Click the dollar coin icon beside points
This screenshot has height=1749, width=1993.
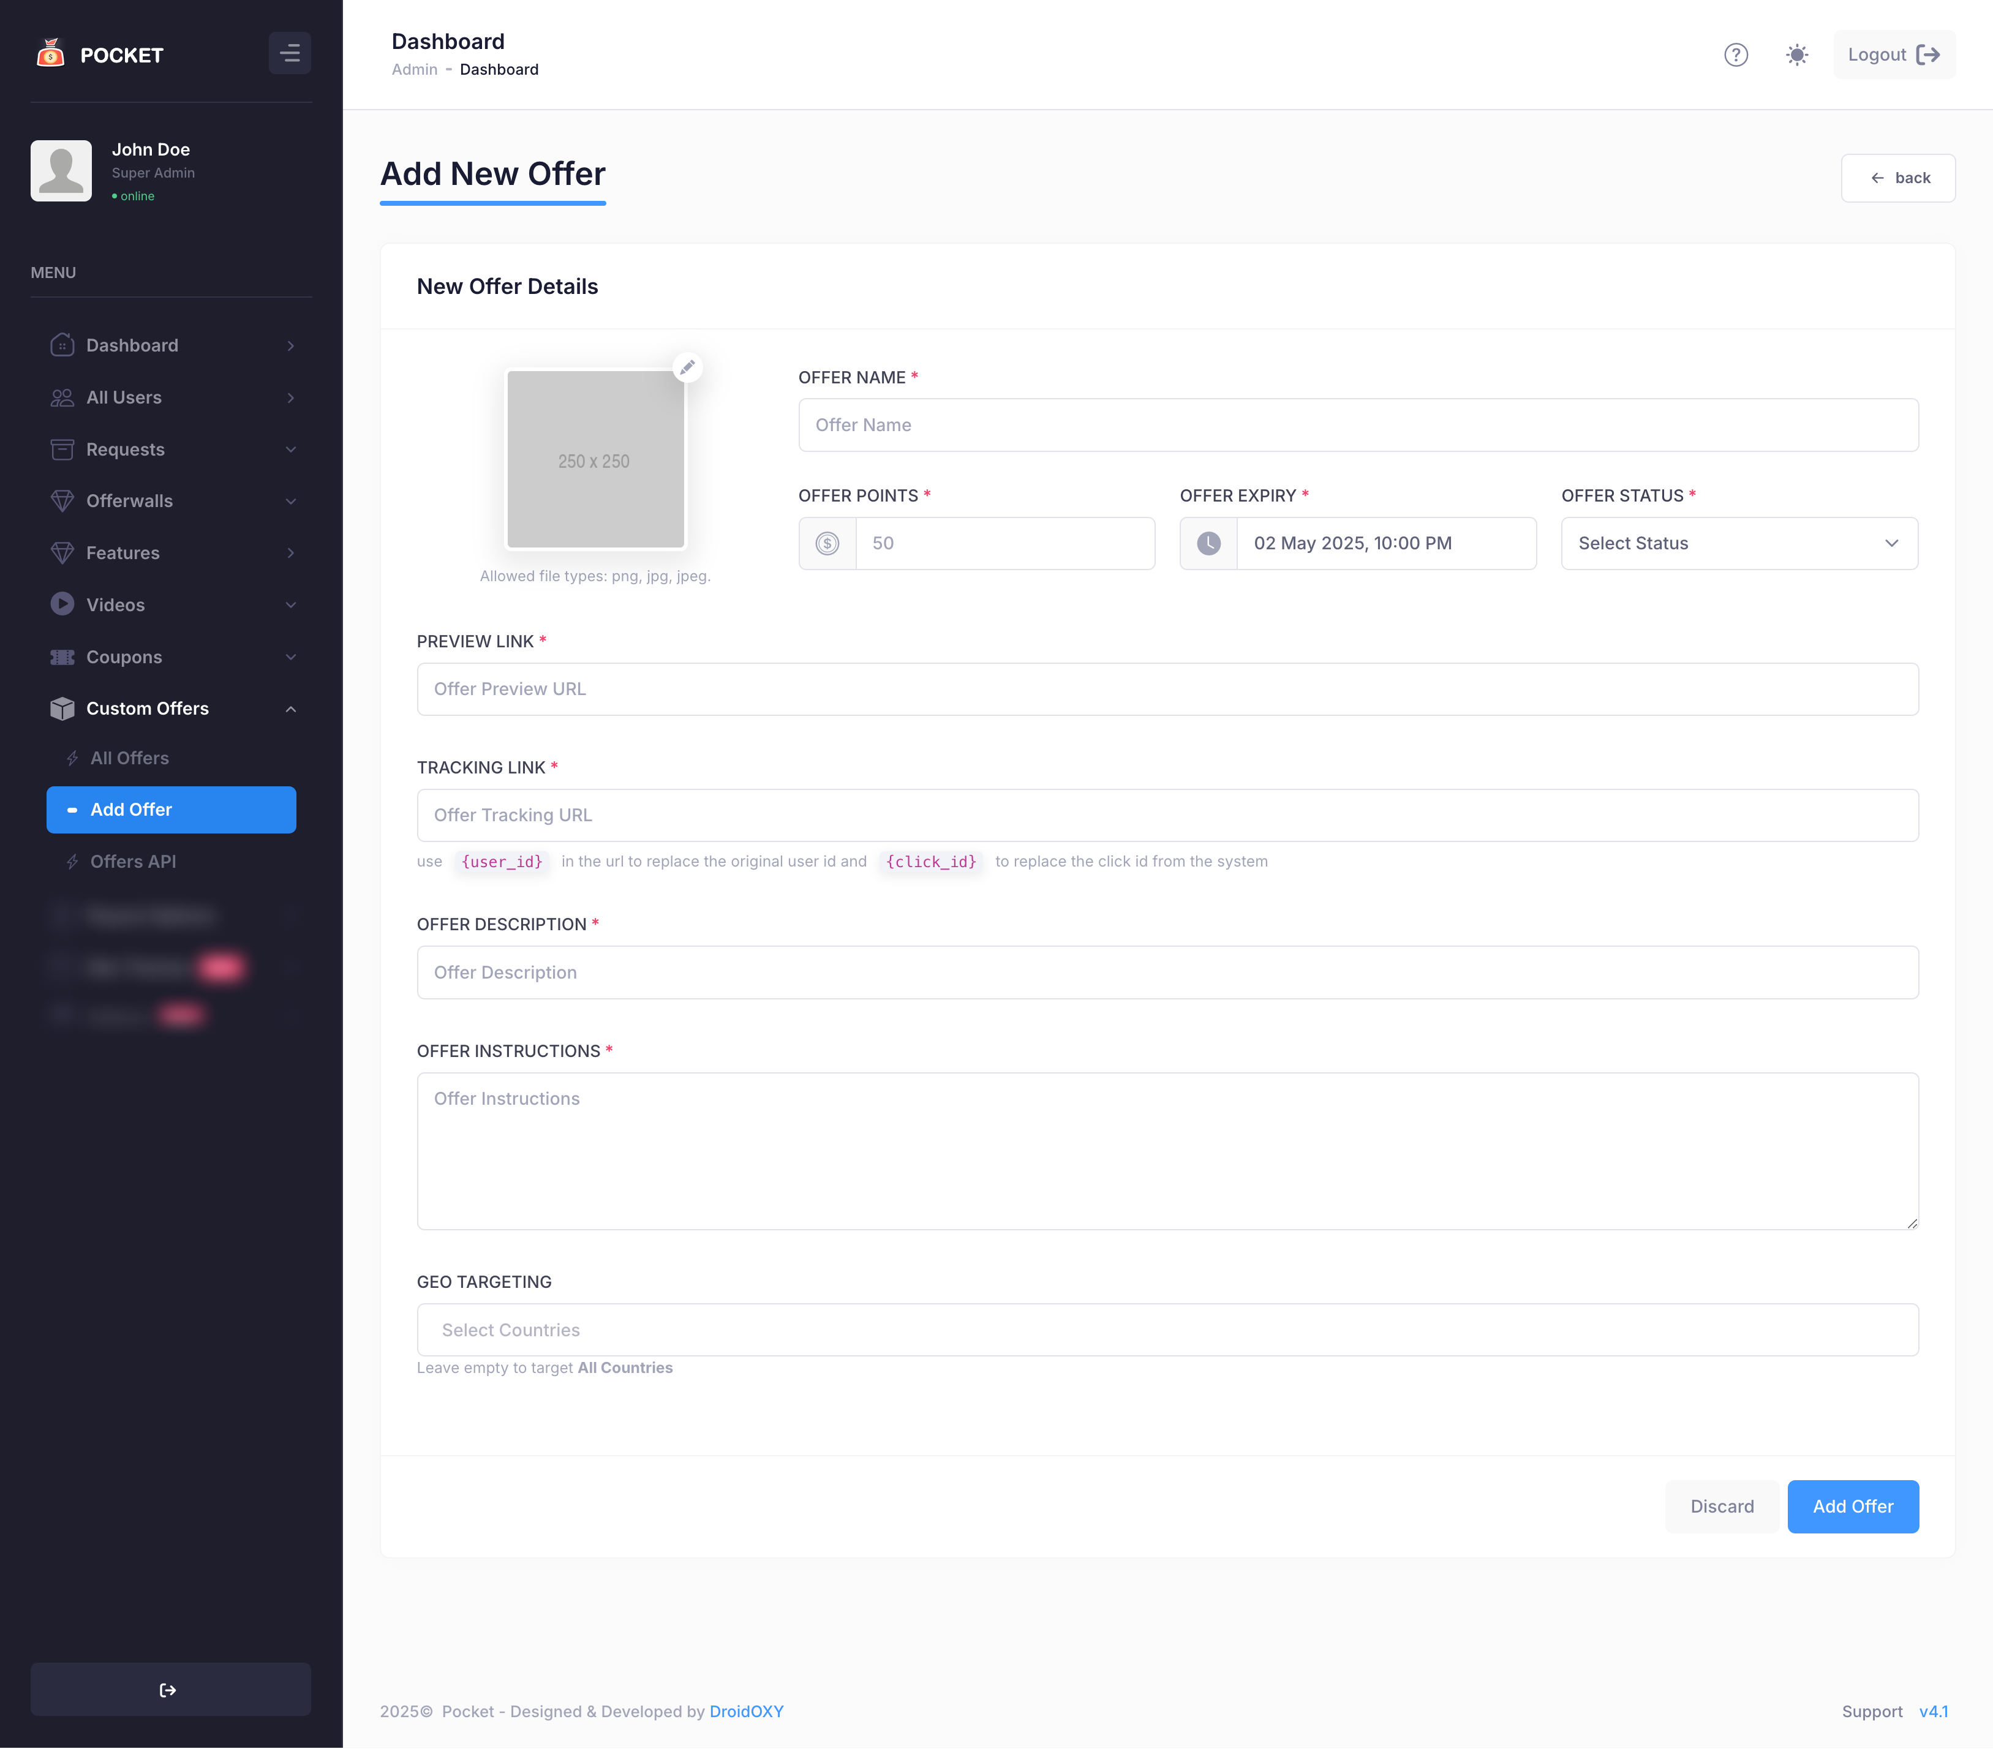(827, 544)
